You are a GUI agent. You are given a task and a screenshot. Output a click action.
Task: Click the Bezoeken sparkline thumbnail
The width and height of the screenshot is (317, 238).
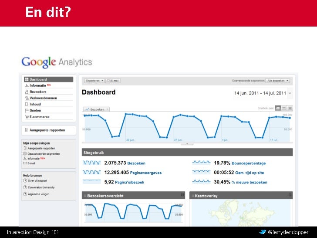(x=92, y=163)
